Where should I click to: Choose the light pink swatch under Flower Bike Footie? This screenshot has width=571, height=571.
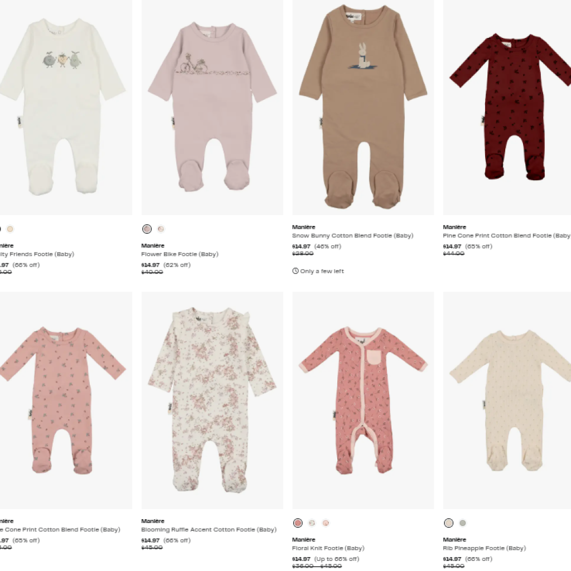click(161, 229)
